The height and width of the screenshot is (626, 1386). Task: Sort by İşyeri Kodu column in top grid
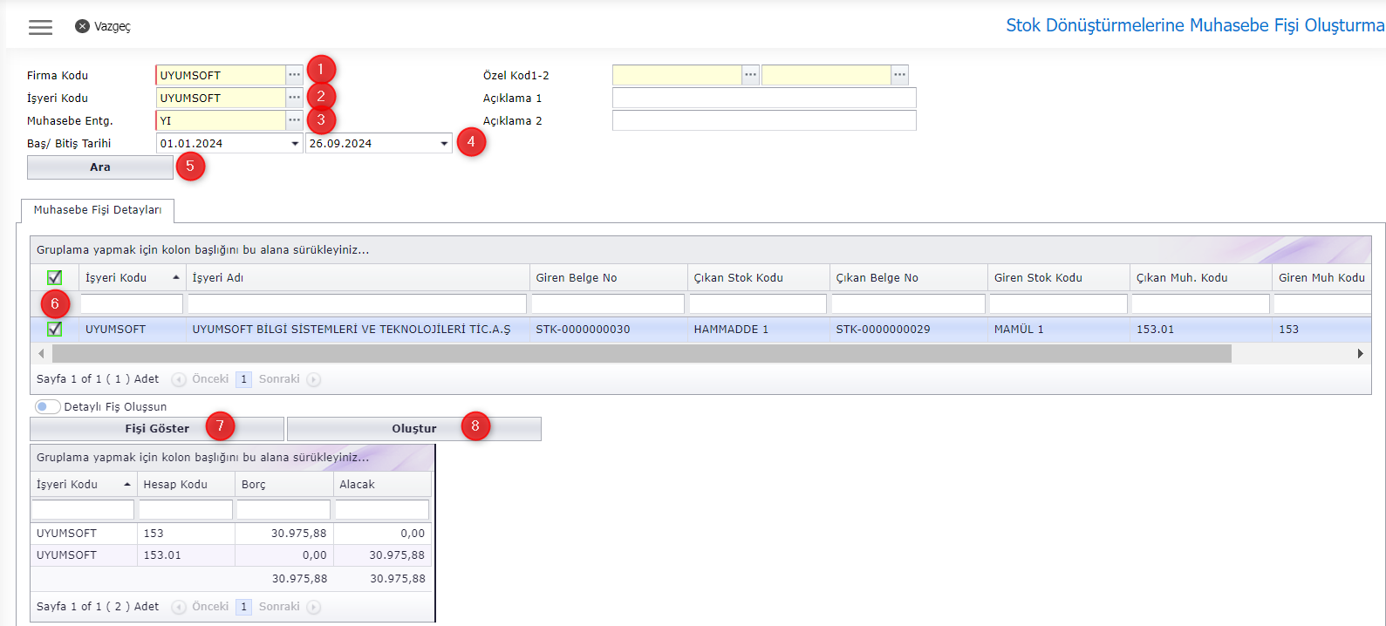click(133, 277)
